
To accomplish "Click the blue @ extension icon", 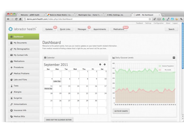I will (x=172, y=19).
